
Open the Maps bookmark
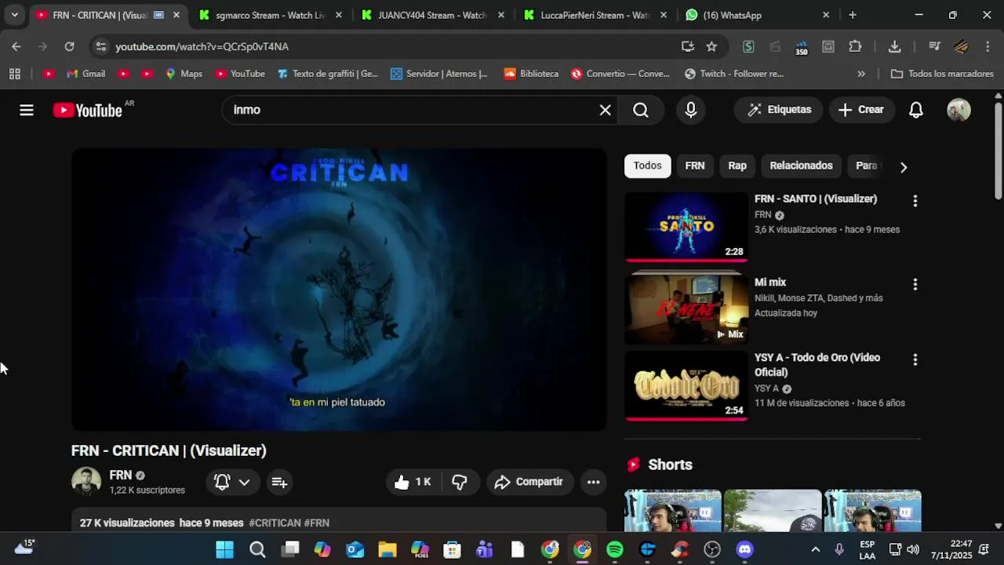point(184,74)
